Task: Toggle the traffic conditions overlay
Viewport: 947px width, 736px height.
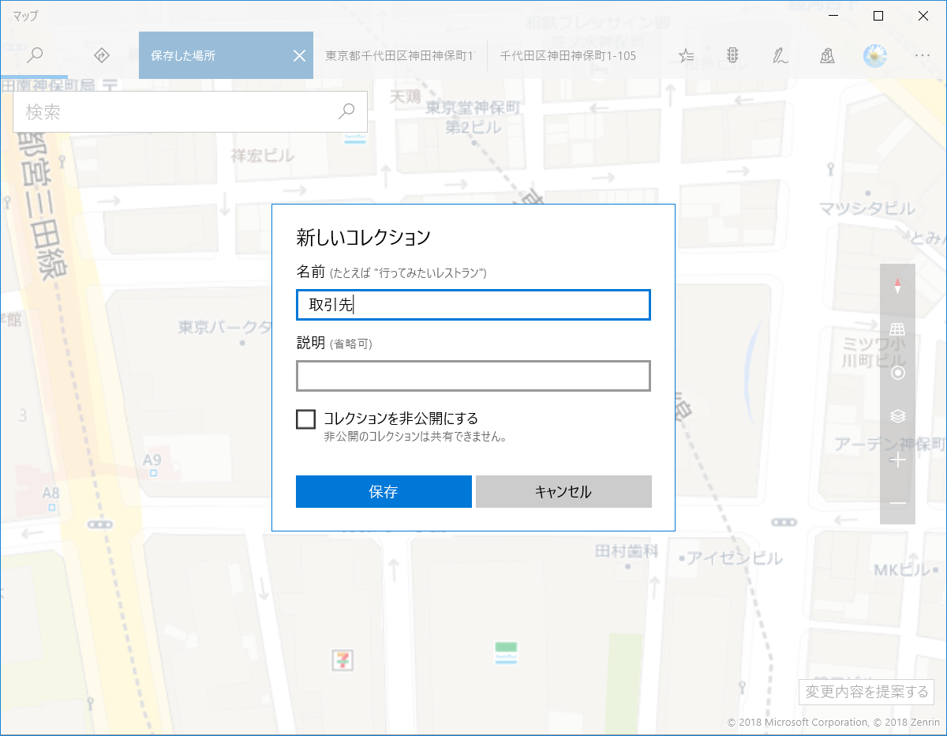Action: tap(732, 55)
